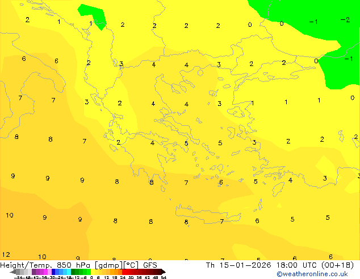Click the '-2' temperature value on the map

coord(345,20)
